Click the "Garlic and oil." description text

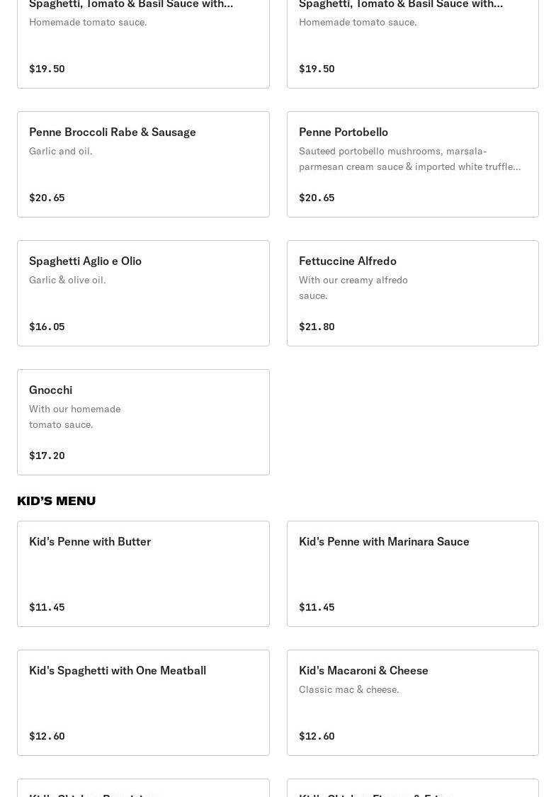[61, 151]
